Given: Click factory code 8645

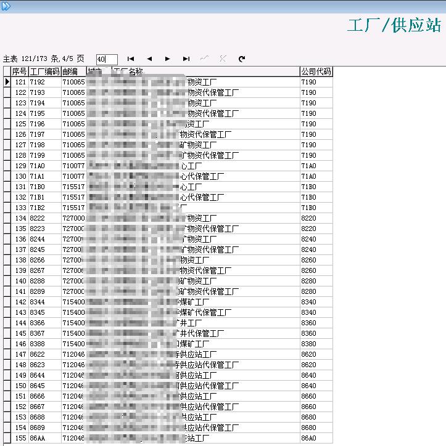Looking at the screenshot, I should (x=37, y=386).
